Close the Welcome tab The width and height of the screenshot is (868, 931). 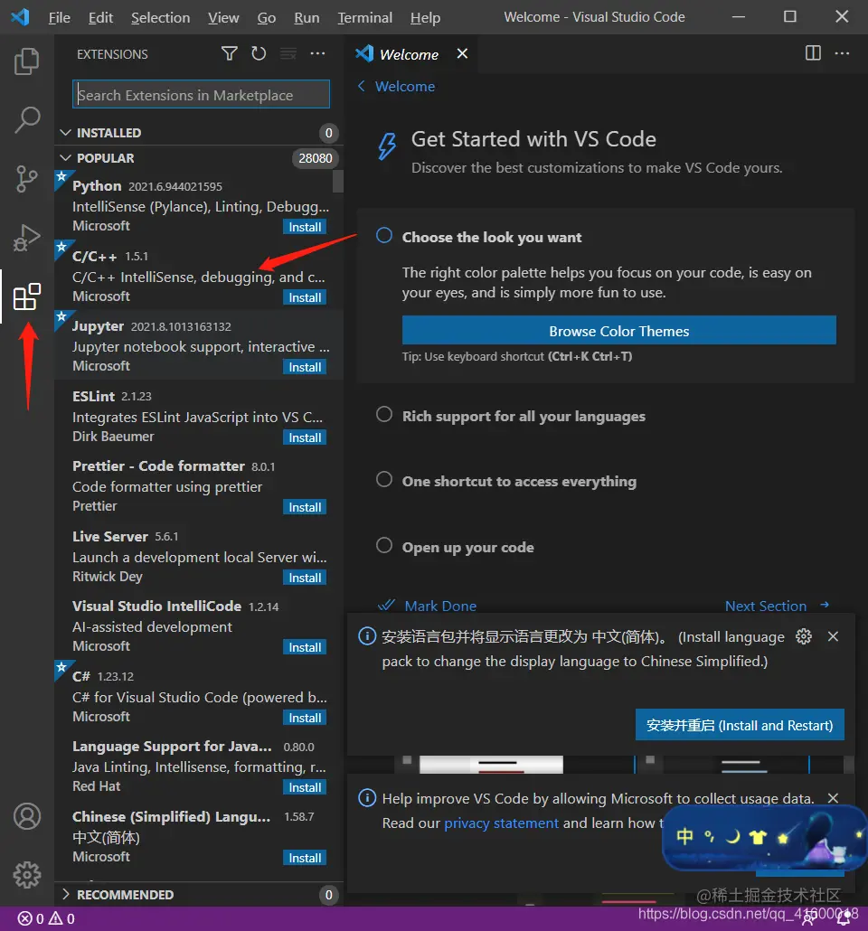pos(462,53)
